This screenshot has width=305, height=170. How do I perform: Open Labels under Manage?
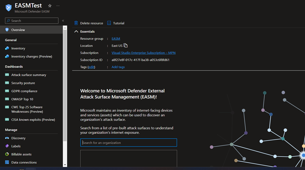pyautogui.click(x=16, y=146)
